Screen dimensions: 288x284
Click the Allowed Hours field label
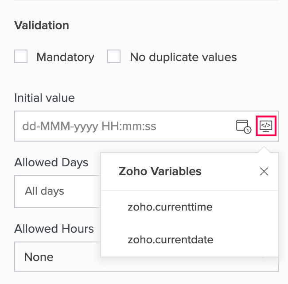point(54,229)
